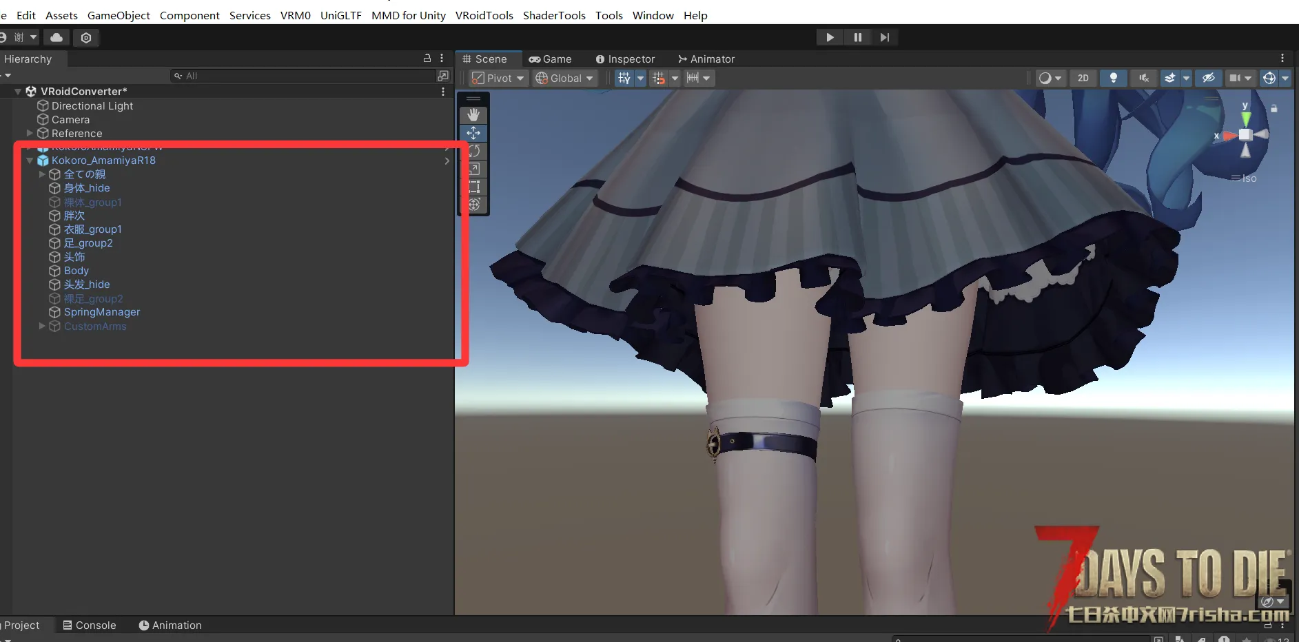1299x642 pixels.
Task: Select the Rect transform tool
Action: click(x=473, y=187)
